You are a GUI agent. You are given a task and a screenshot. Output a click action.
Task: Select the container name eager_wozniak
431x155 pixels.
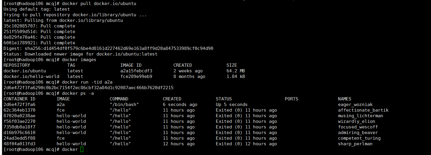pyautogui.click(x=355, y=105)
